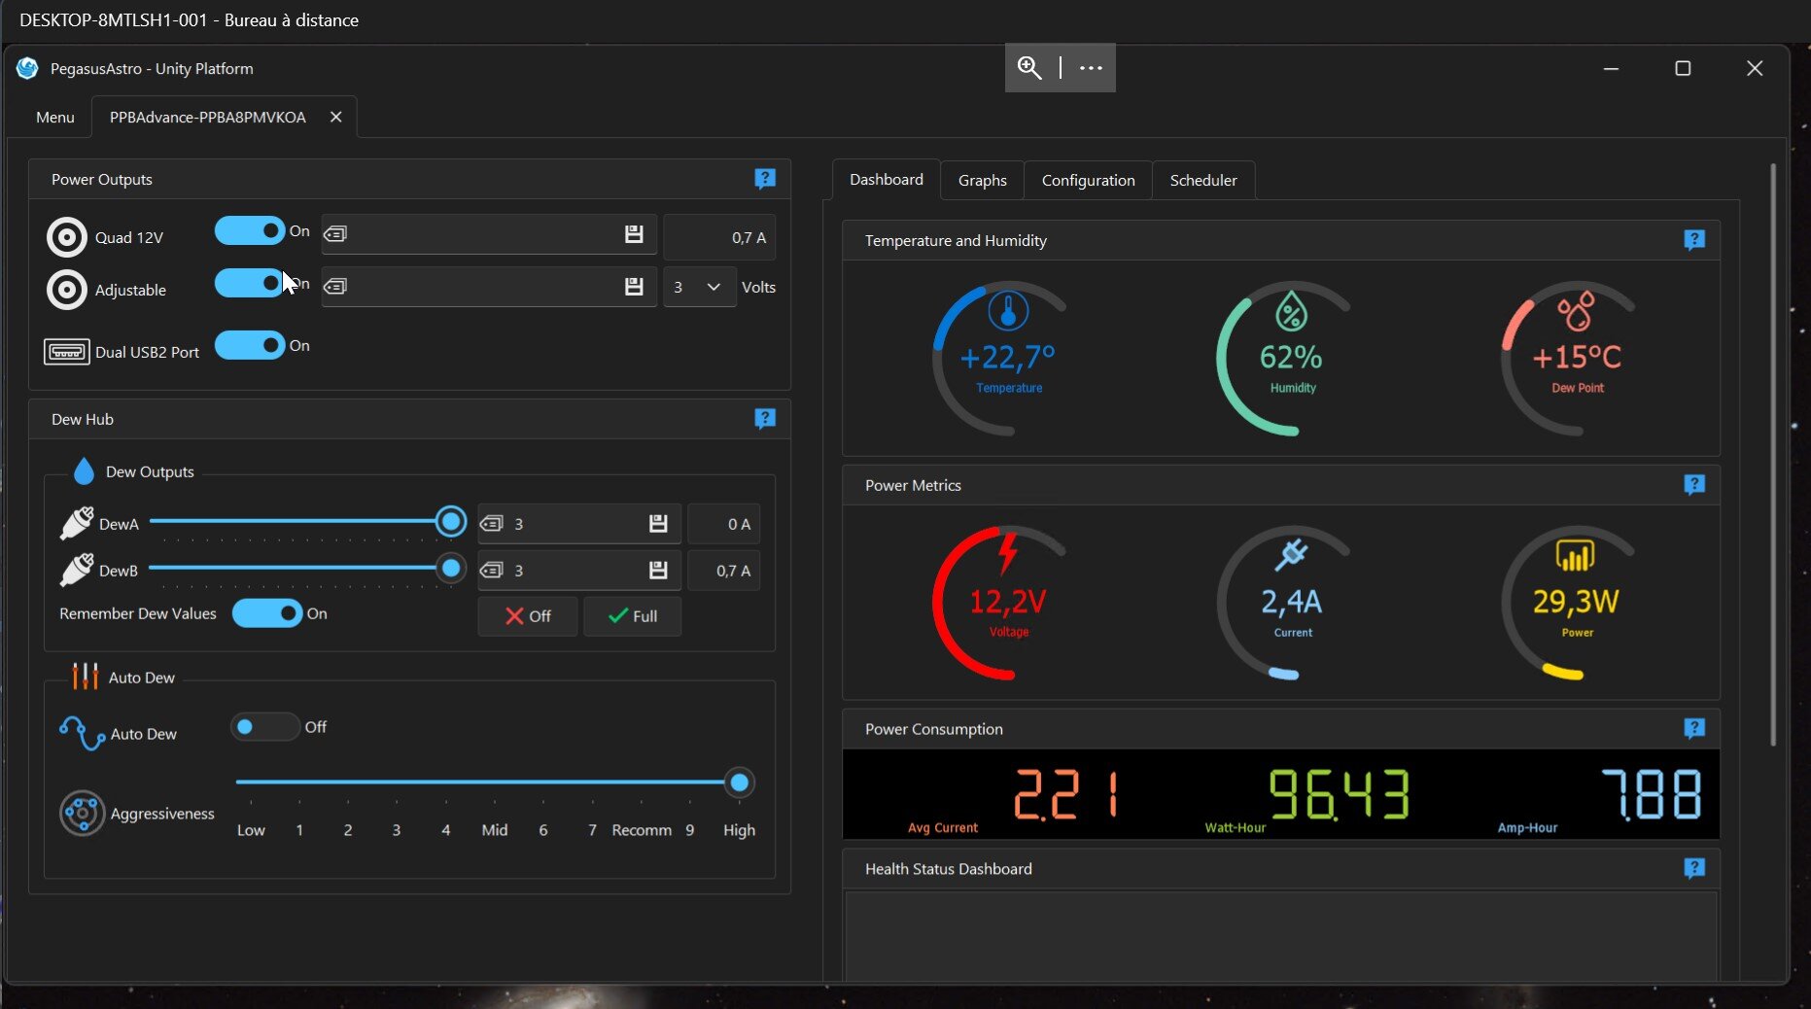Click the humidity droplet gauge icon

1291,311
